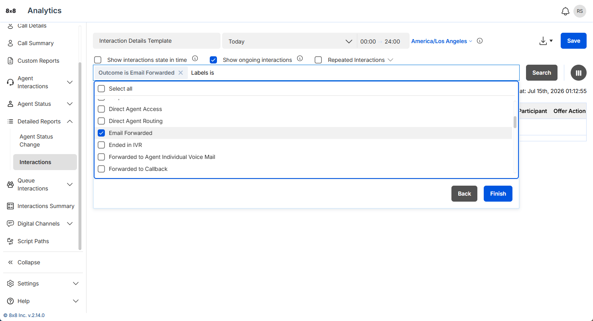This screenshot has width=593, height=321.
Task: Click the 8x8 logo
Action: coord(11,11)
